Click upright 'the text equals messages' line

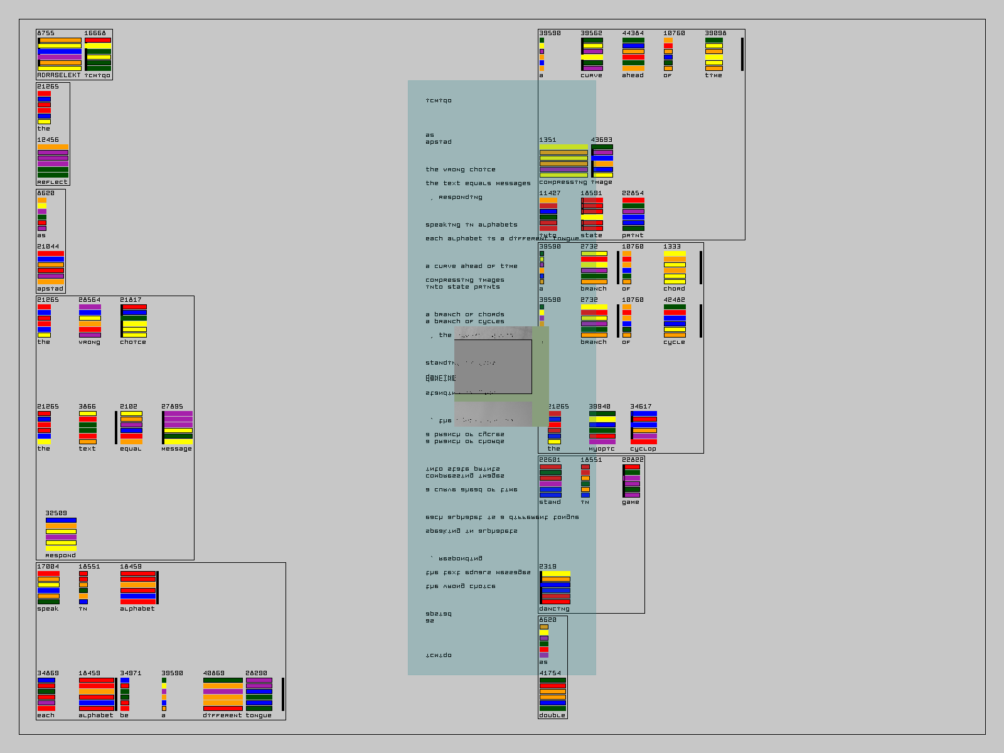[478, 183]
